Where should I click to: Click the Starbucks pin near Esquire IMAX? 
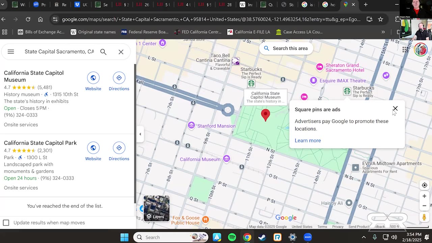pos(347,91)
